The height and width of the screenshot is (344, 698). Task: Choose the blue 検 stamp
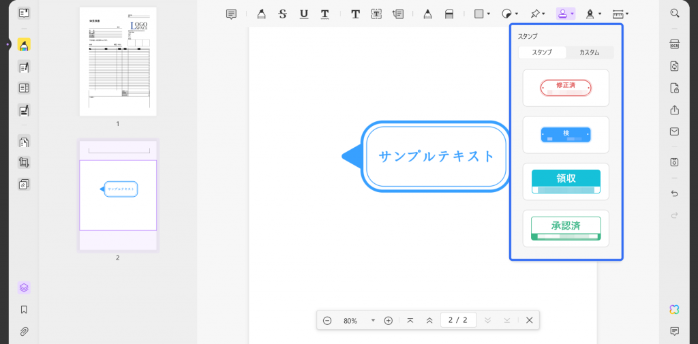pos(566,135)
